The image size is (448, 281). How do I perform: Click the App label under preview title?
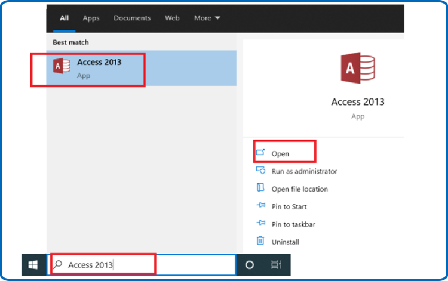358,116
